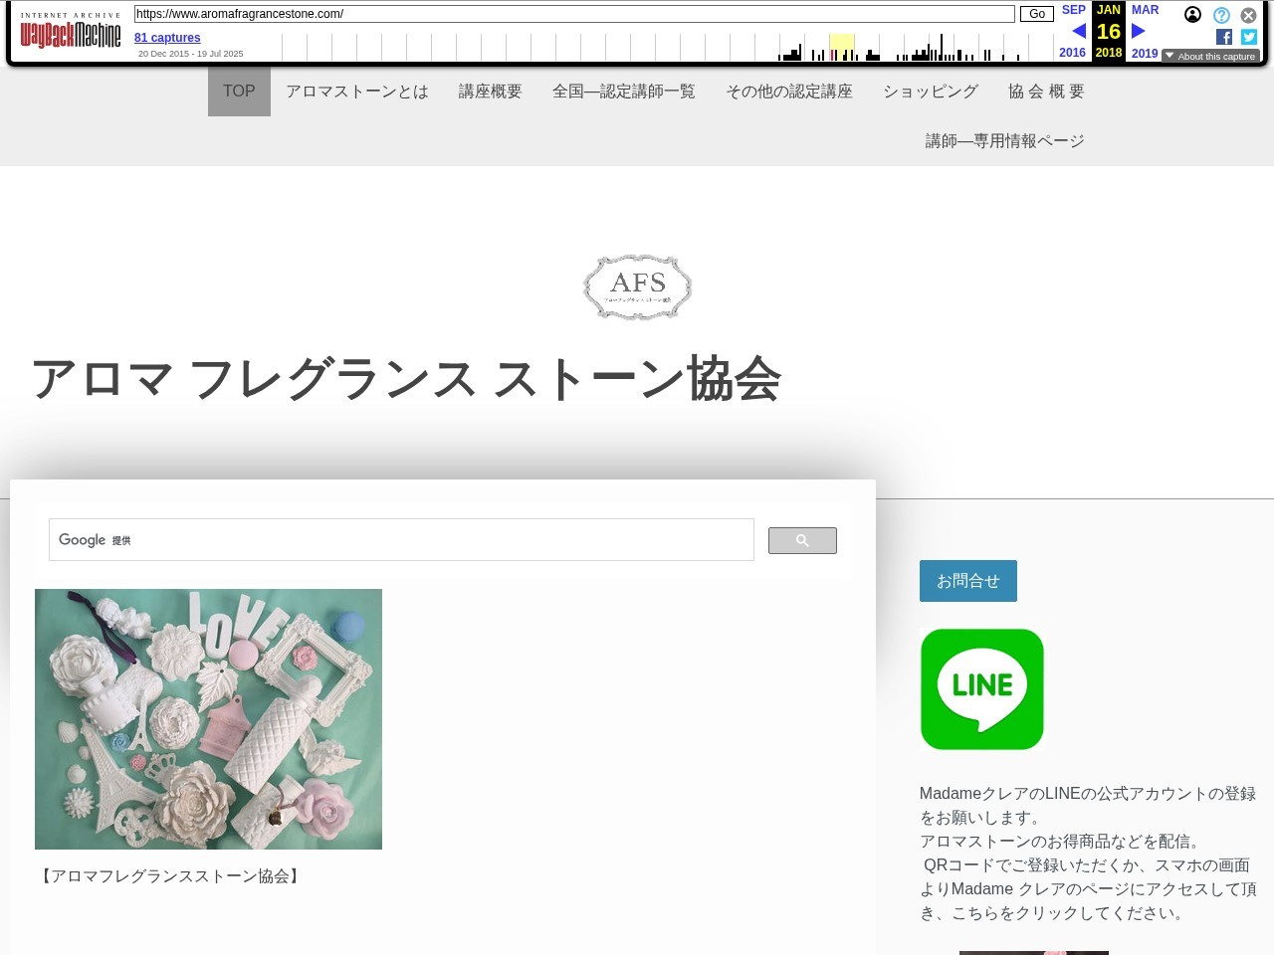1274x955 pixels.
Task: Click the highlighted 2018 timeline section
Action: 841,47
